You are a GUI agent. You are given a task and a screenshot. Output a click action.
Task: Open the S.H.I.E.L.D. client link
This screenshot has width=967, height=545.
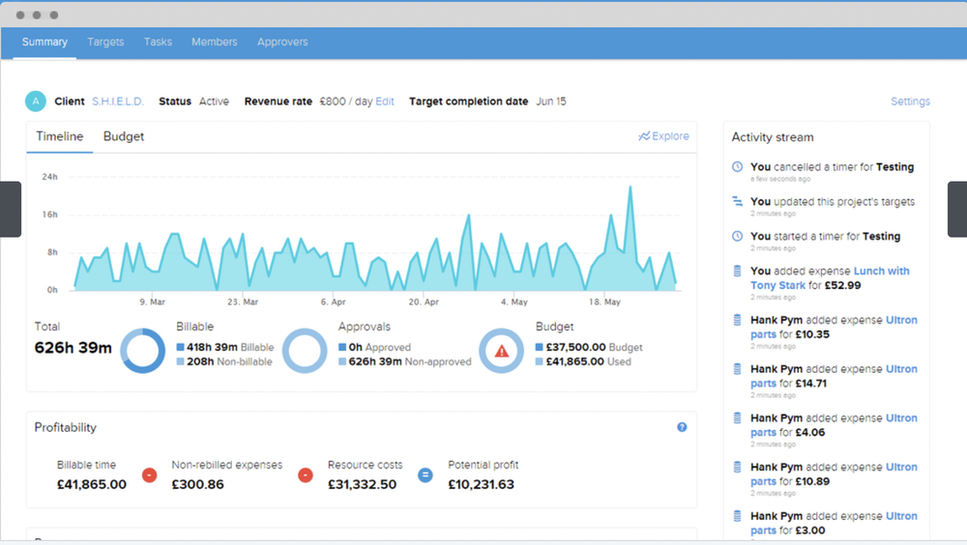[x=118, y=101]
